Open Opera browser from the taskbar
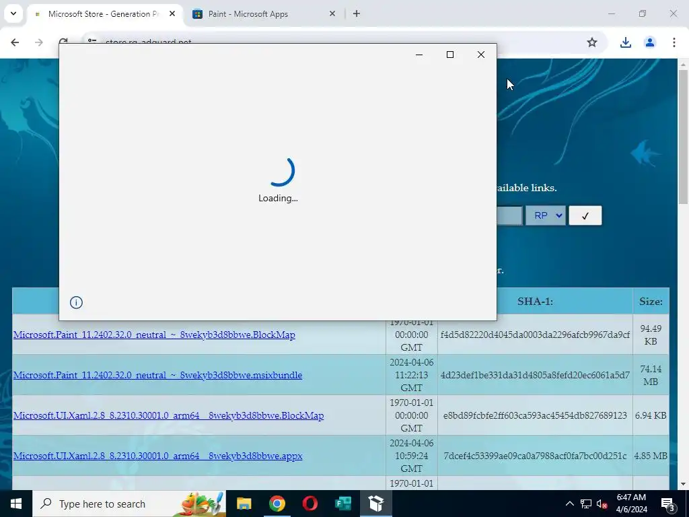689x517 pixels. 310,504
